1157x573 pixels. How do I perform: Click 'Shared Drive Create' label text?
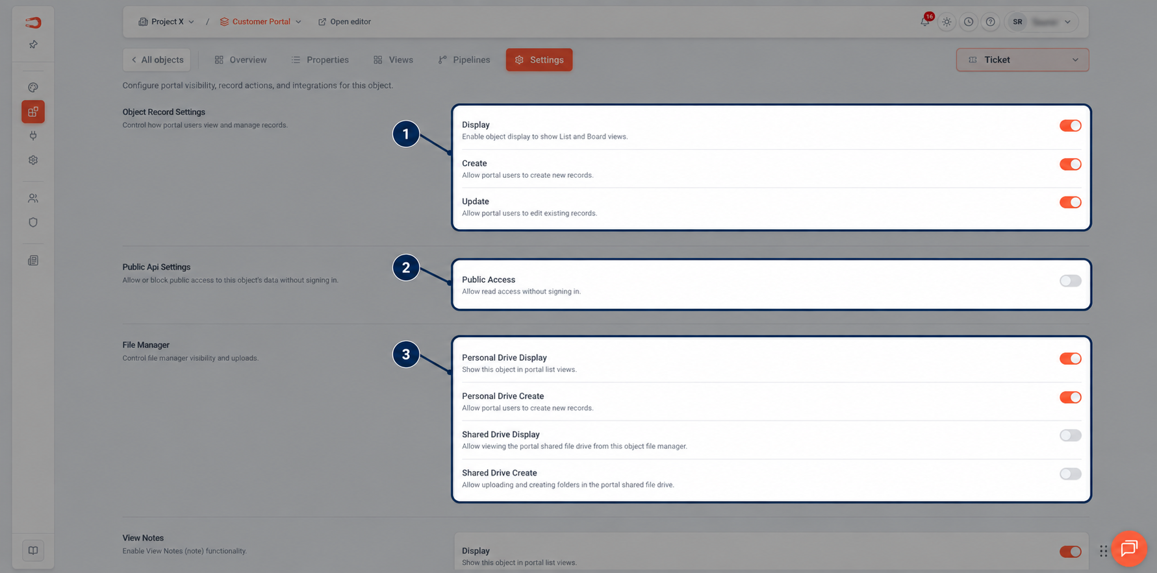(500, 473)
